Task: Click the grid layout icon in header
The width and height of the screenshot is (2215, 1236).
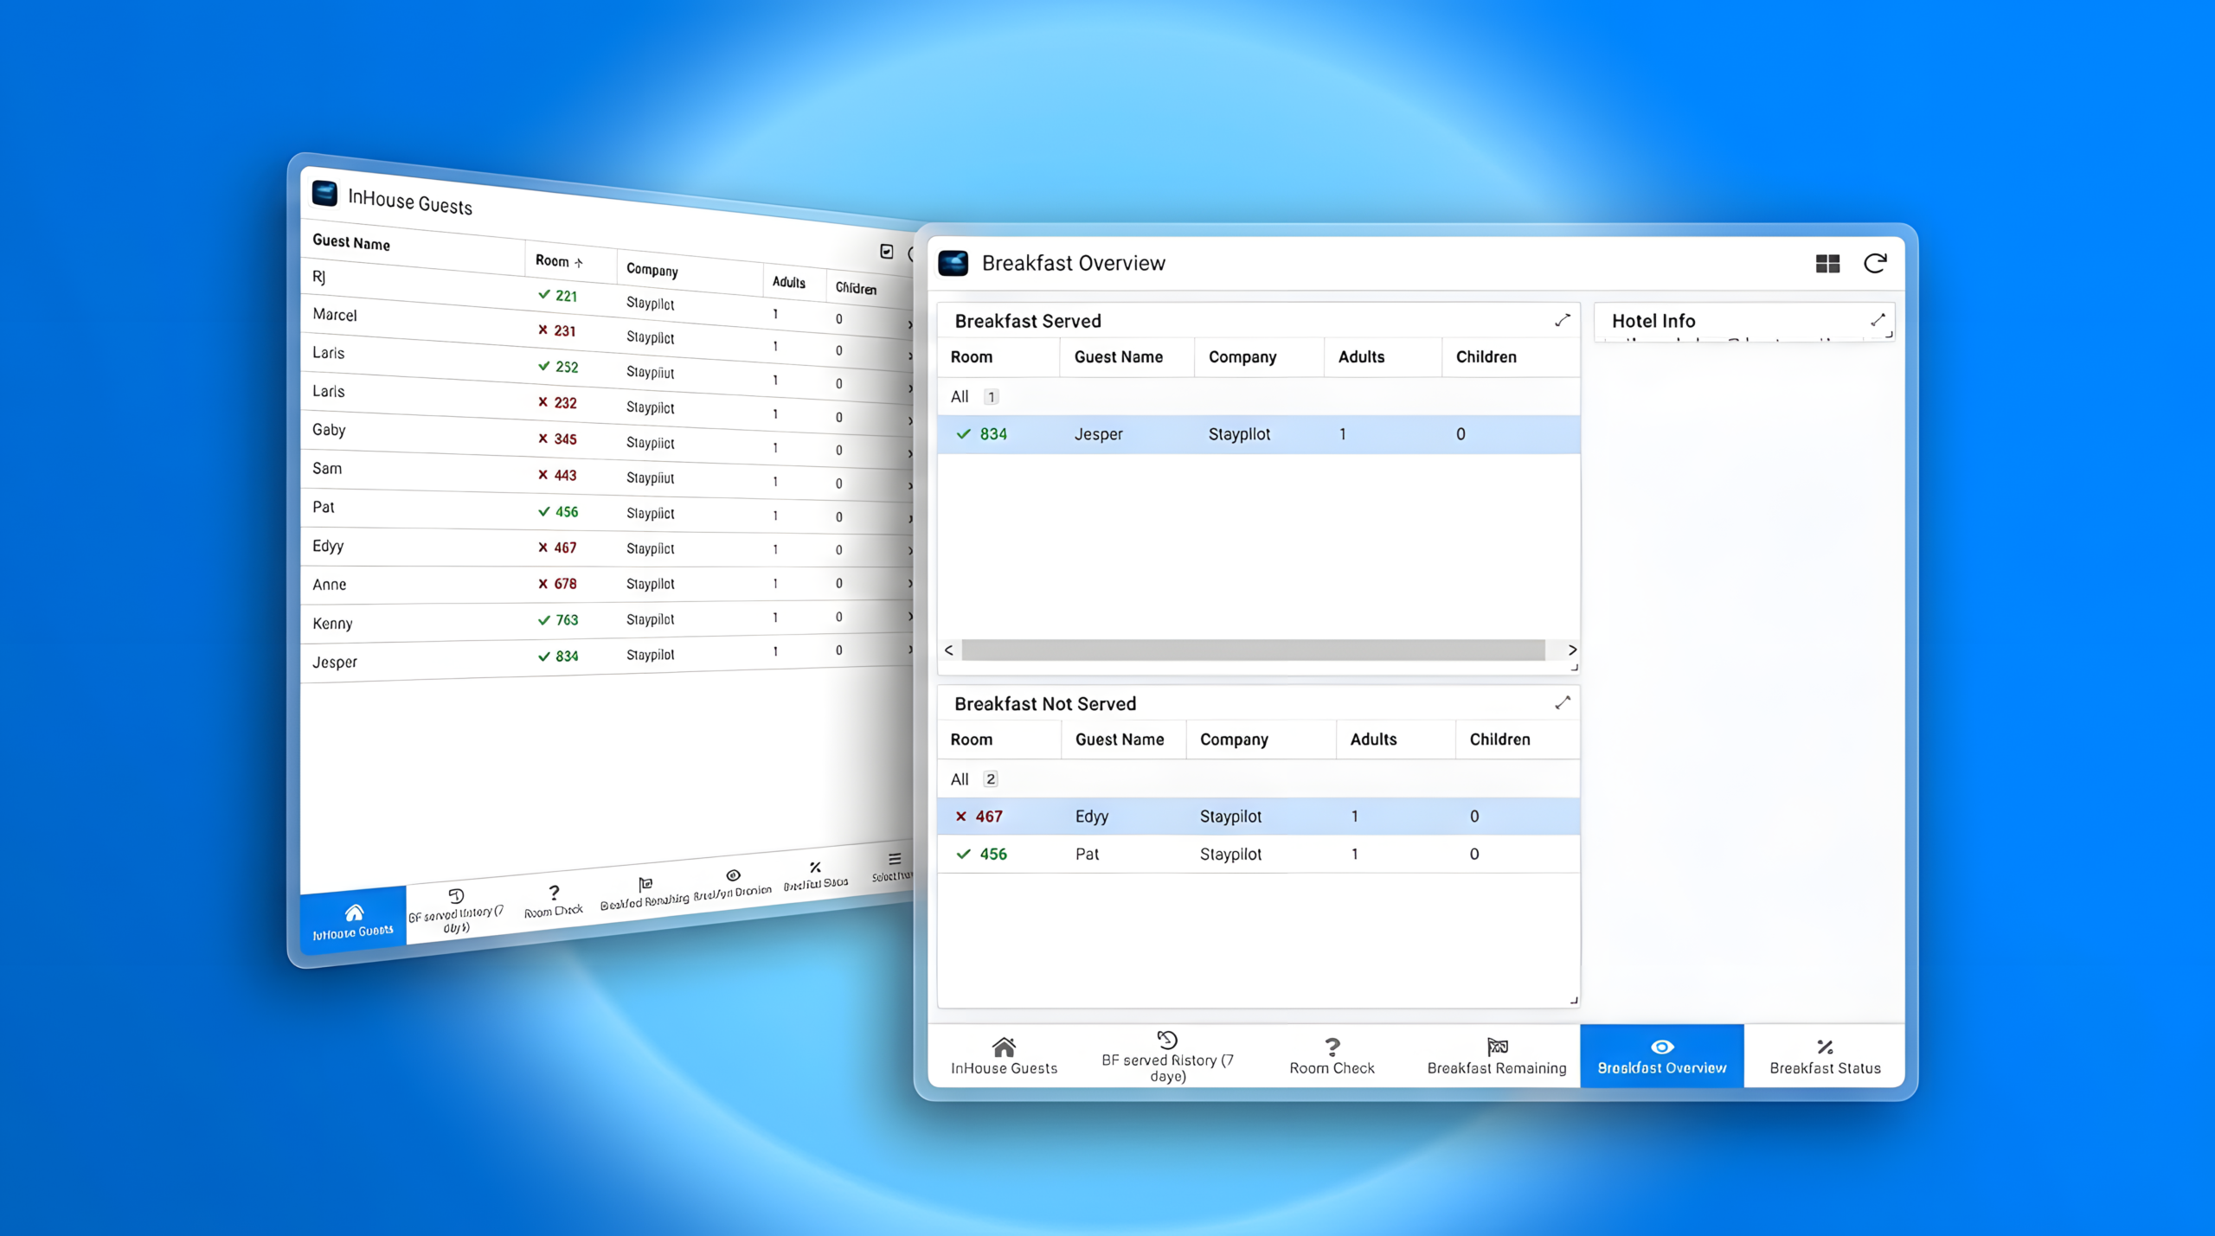Action: pos(1827,263)
